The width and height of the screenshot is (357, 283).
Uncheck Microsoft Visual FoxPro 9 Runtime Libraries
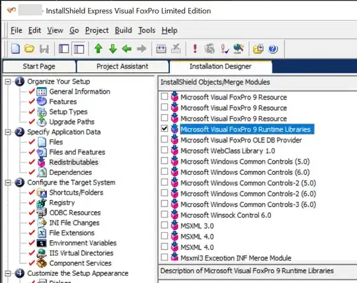pyautogui.click(x=165, y=129)
